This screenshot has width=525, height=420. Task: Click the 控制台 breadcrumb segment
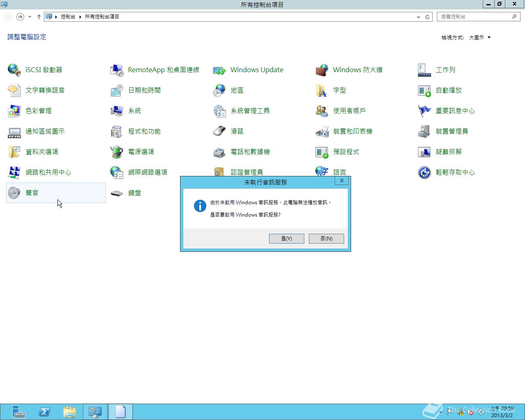(68, 17)
